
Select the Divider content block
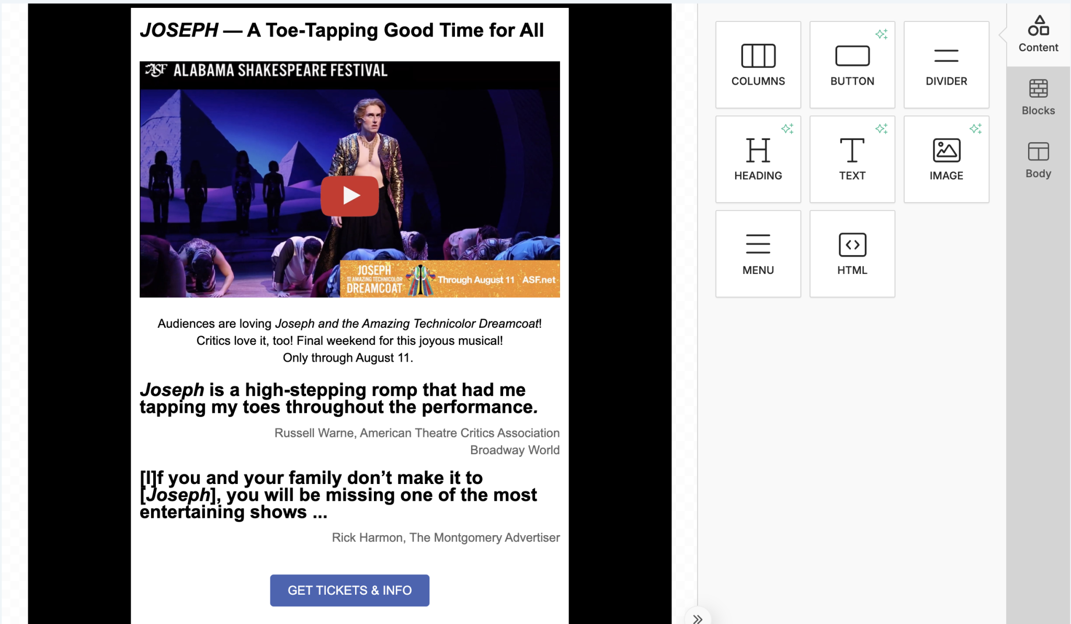(x=946, y=65)
